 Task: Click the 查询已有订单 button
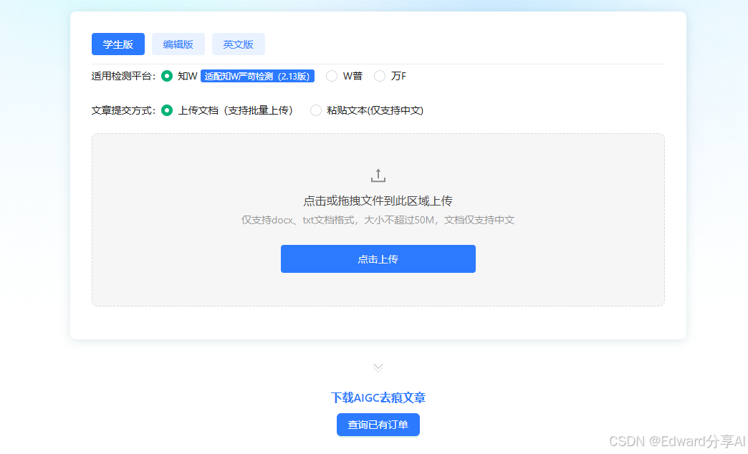[378, 425]
